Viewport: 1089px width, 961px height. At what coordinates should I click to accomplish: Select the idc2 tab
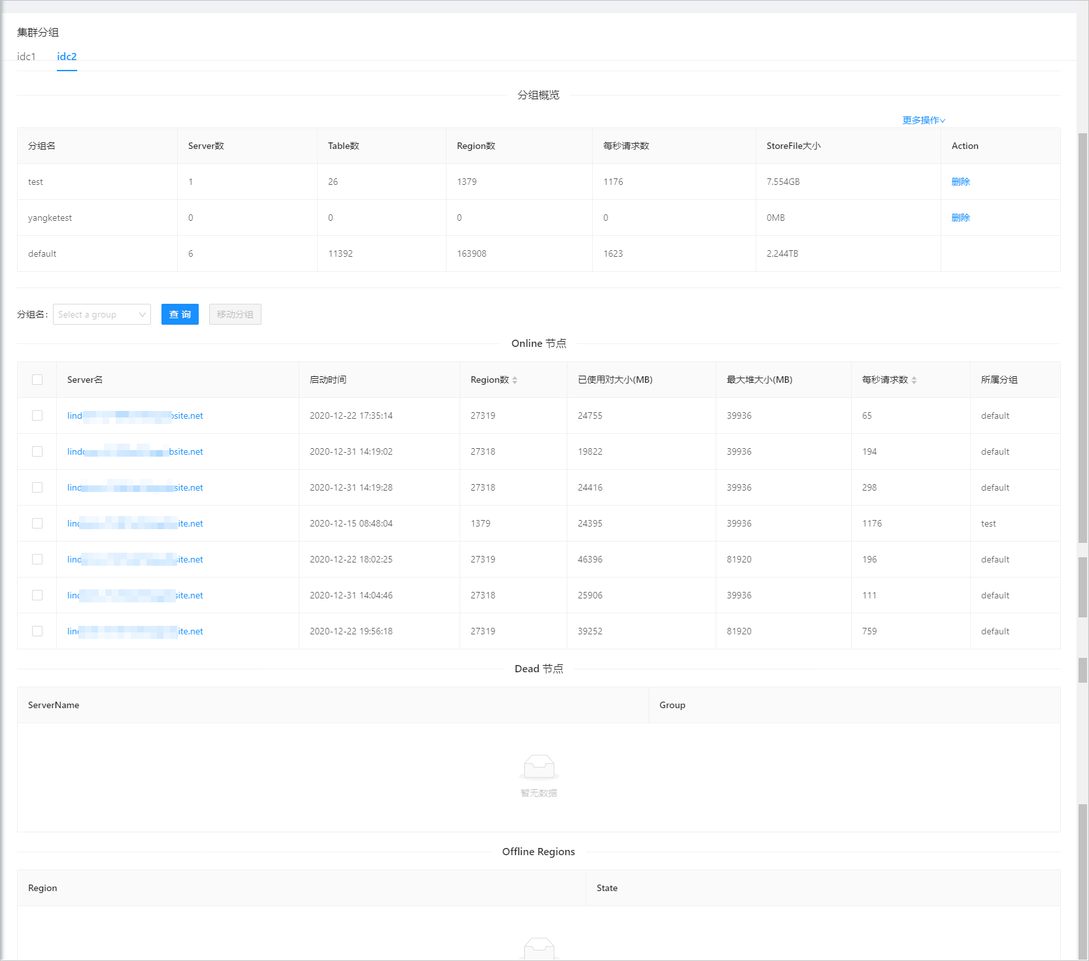pos(67,56)
